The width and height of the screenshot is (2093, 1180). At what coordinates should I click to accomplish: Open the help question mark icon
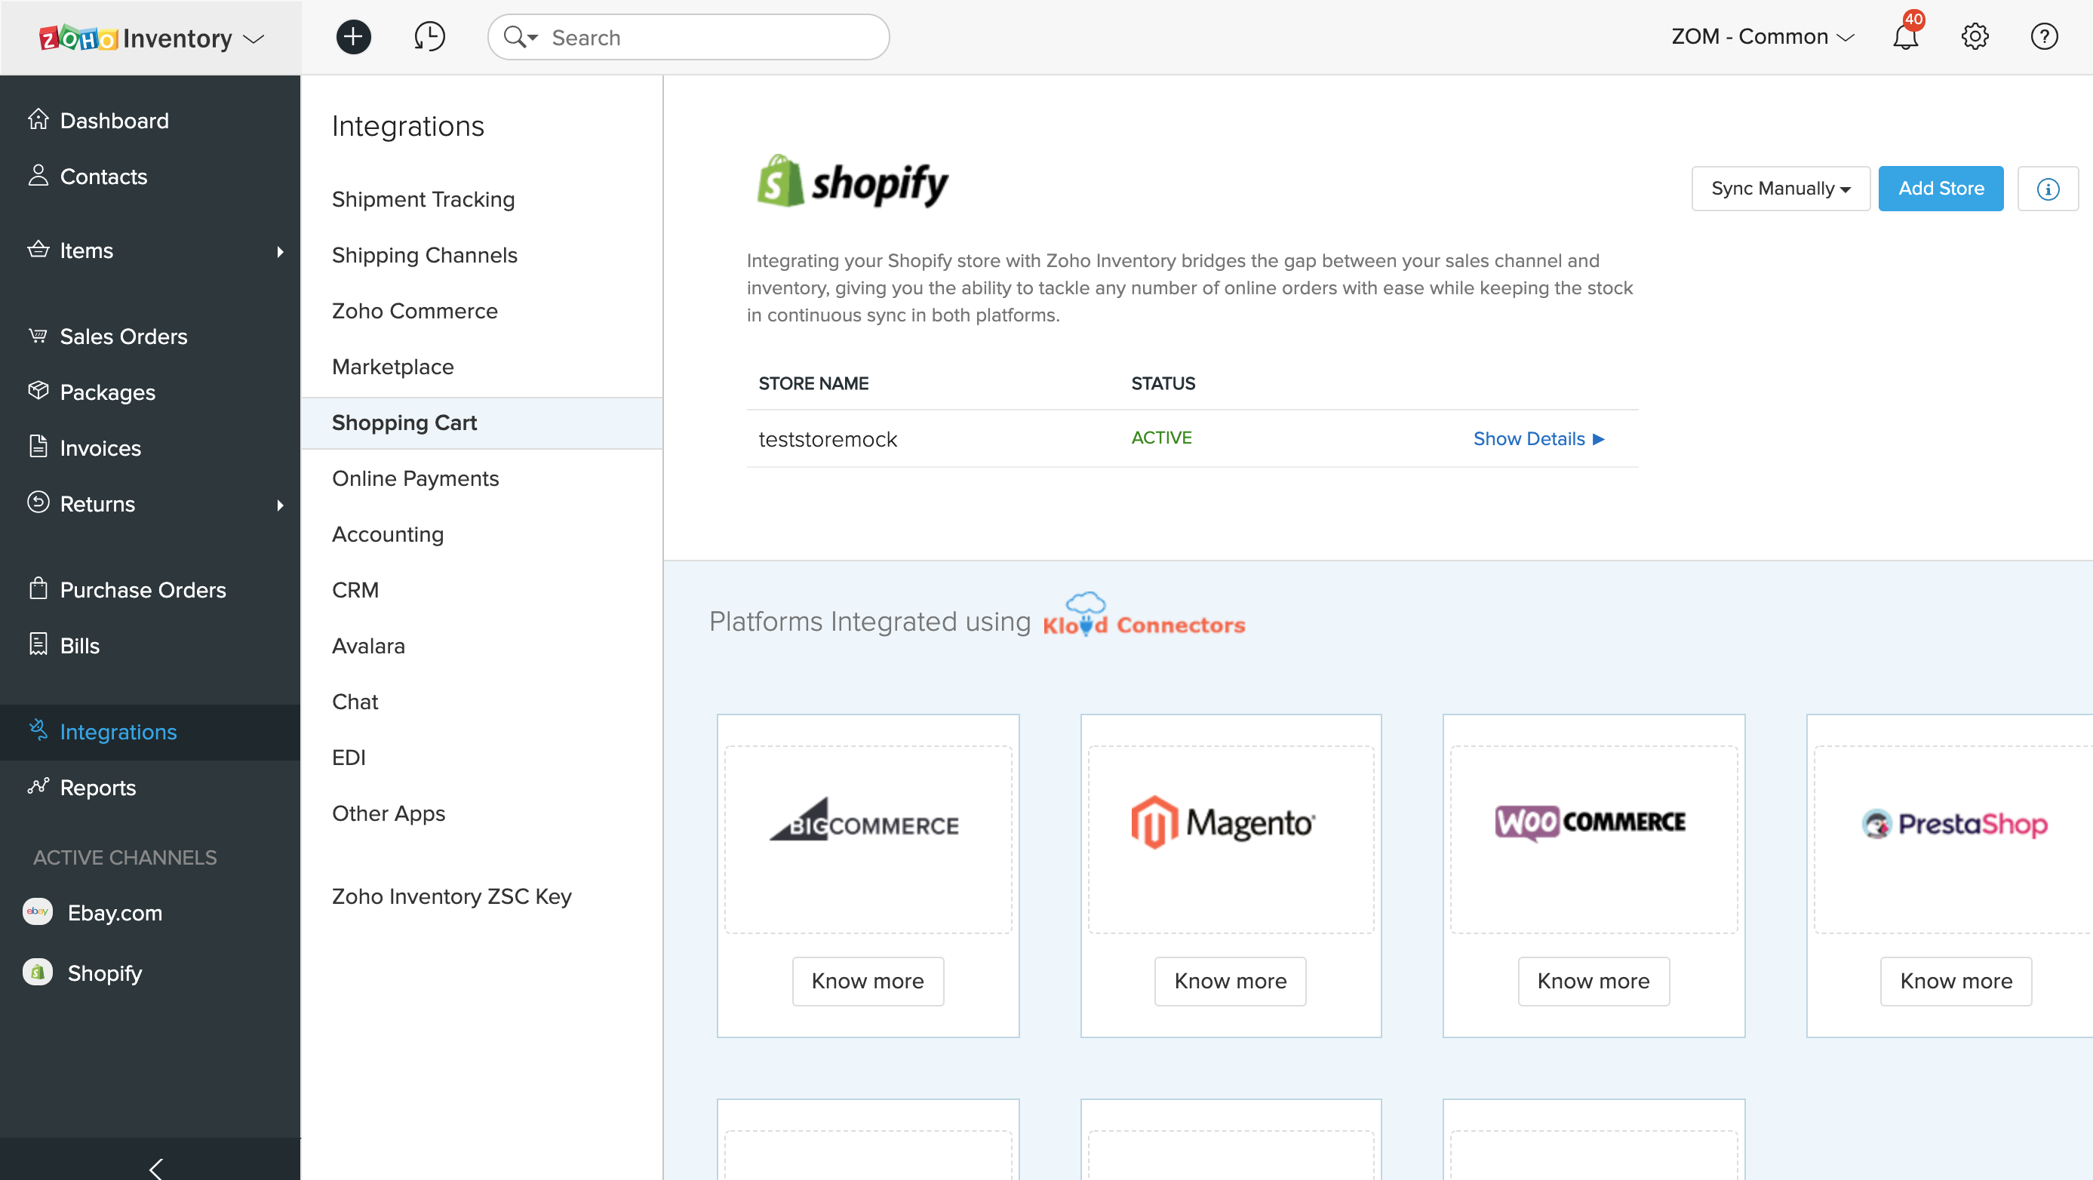pyautogui.click(x=2044, y=36)
